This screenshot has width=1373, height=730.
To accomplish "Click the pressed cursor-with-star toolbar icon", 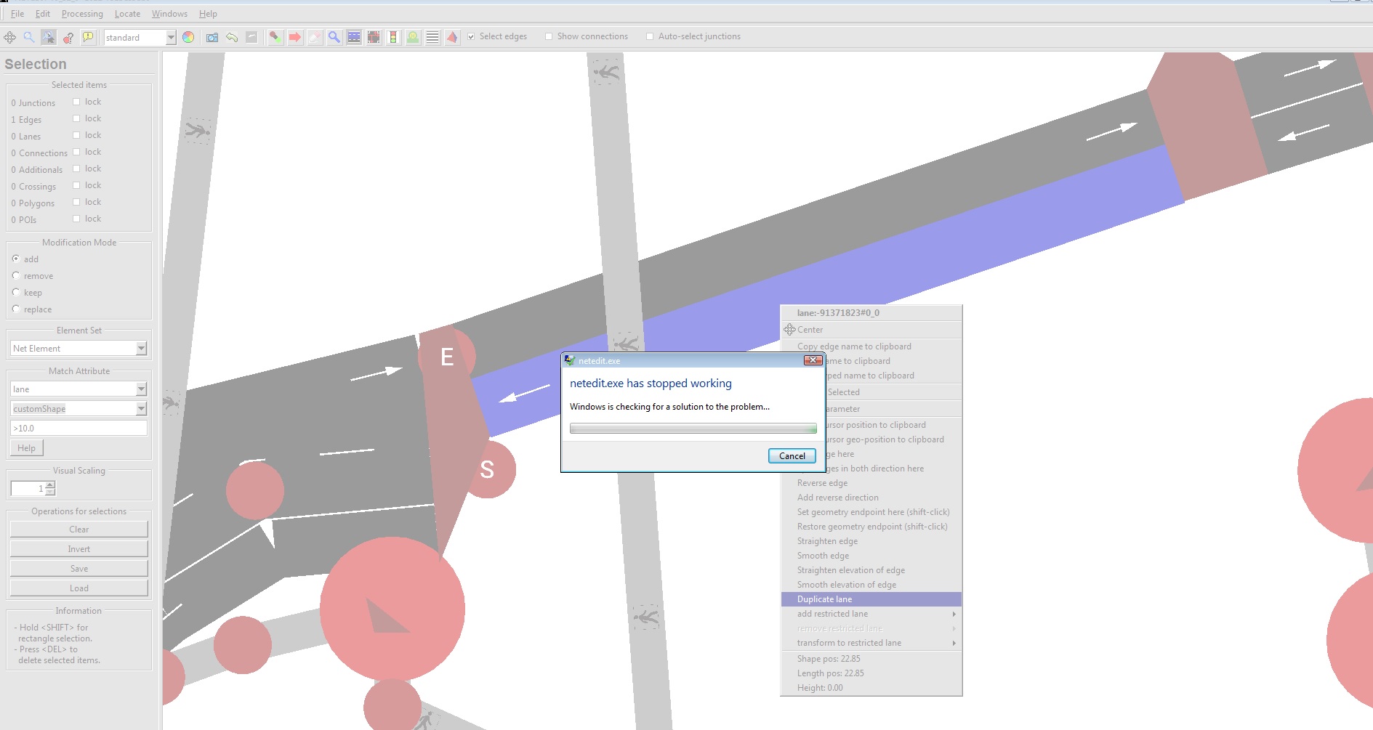I will click(49, 37).
